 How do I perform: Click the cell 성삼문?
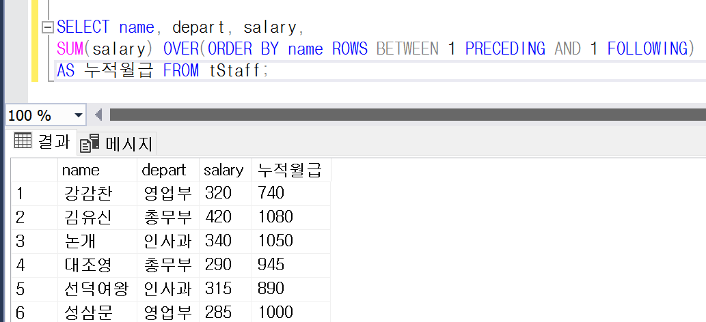pyautogui.click(x=97, y=312)
